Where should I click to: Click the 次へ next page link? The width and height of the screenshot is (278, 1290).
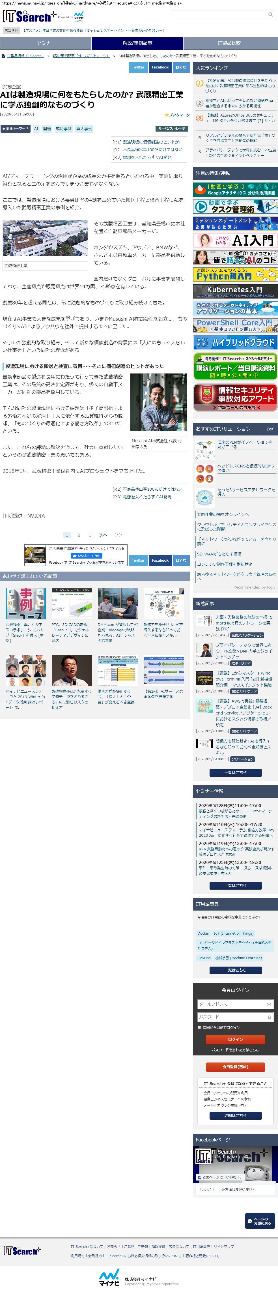(x=103, y=535)
